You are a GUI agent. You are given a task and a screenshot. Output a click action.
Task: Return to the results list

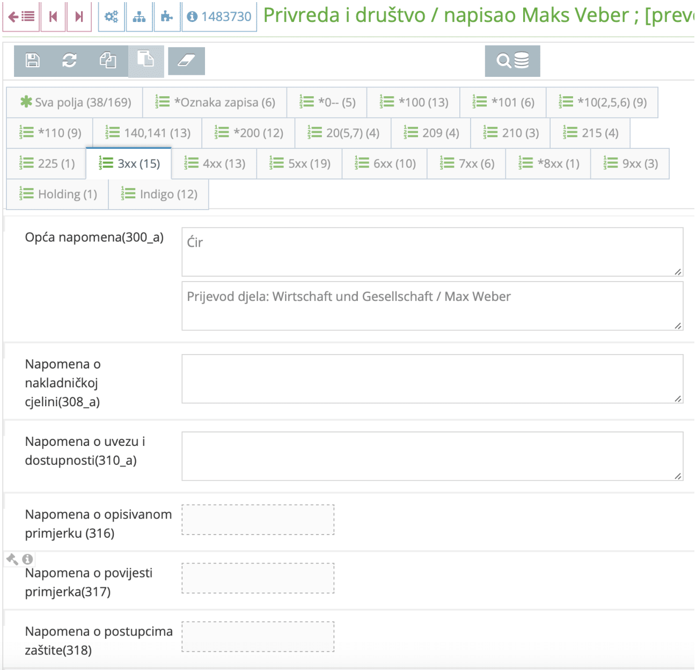(20, 16)
